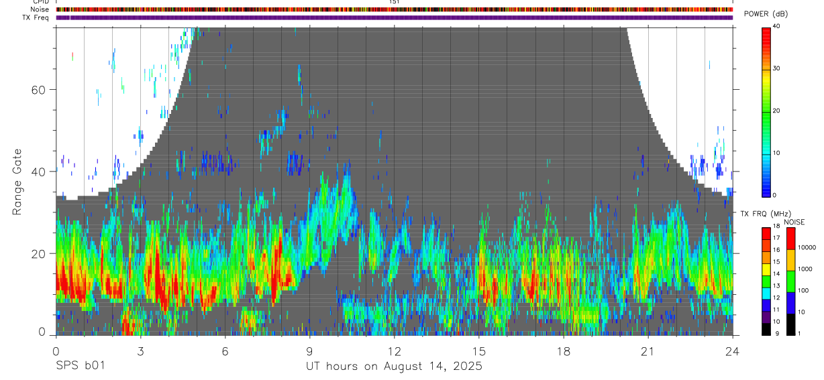
Task: Select the 30 label on power scale
Action: (x=776, y=68)
